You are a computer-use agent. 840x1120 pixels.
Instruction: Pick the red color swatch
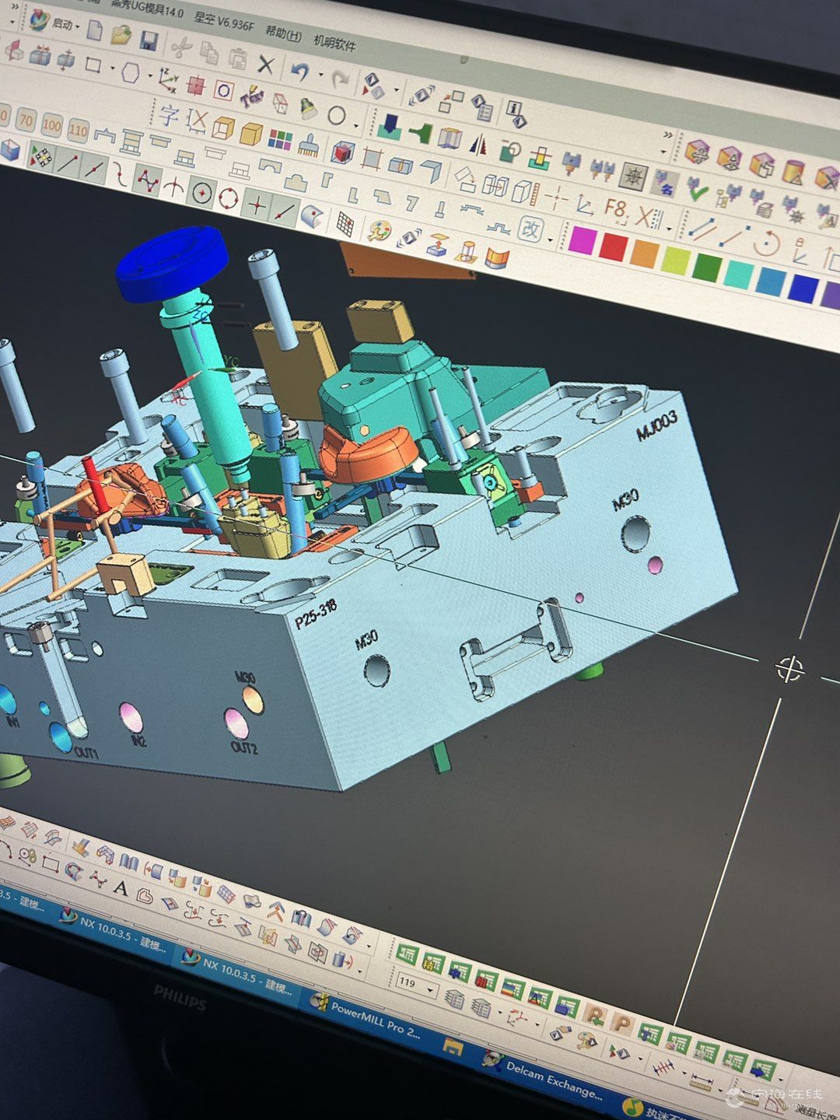[x=614, y=247]
